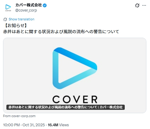This screenshot has height=129, width=150.
Task: Click the 【お知らせ】 headline text
Action: pyautogui.click(x=16, y=25)
